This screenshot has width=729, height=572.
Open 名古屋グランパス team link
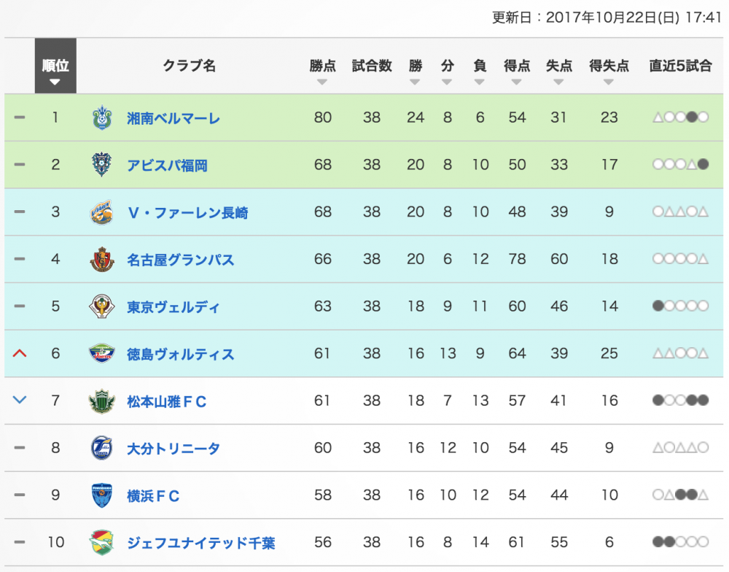coord(180,260)
